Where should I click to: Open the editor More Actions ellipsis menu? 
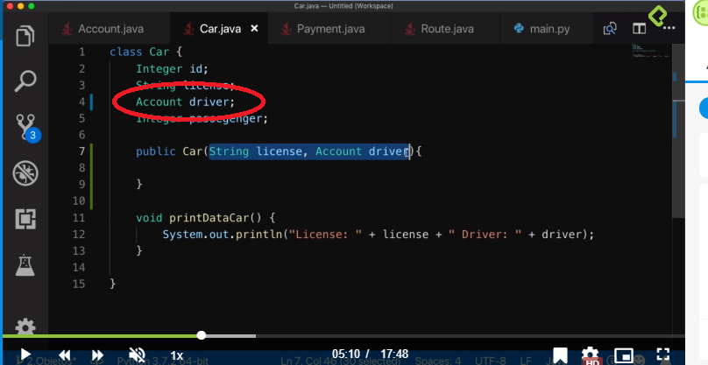coord(669,29)
